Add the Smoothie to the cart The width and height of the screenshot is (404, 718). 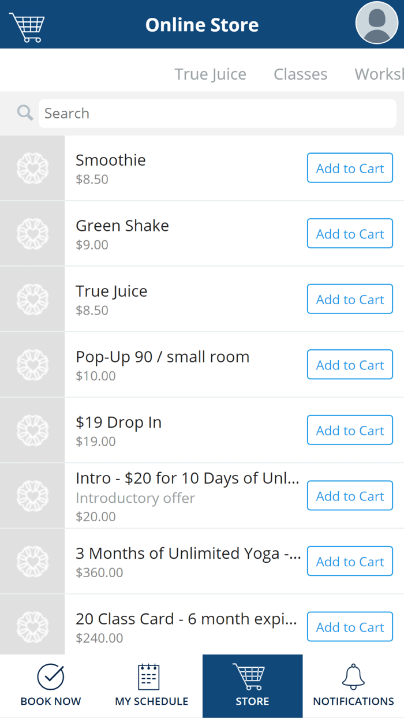pos(350,167)
